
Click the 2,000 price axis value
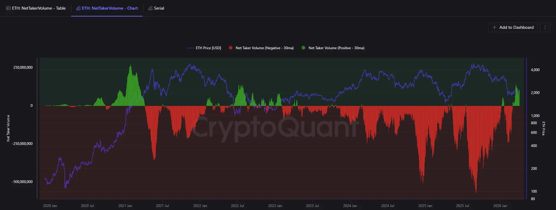535,93
